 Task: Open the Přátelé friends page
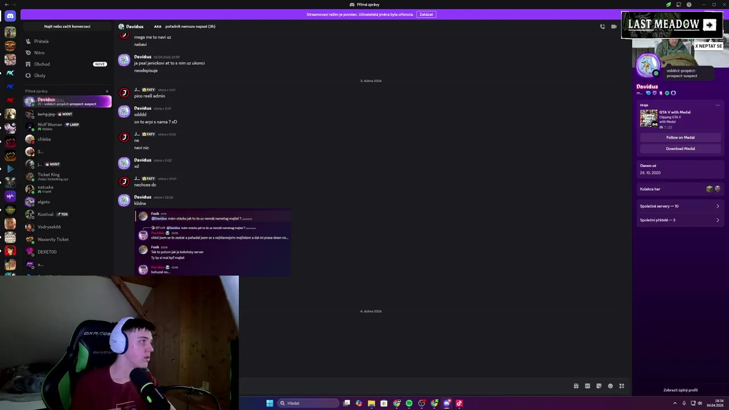coord(67,41)
